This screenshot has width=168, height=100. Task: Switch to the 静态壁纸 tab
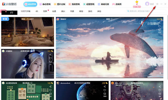[x=45, y=4]
